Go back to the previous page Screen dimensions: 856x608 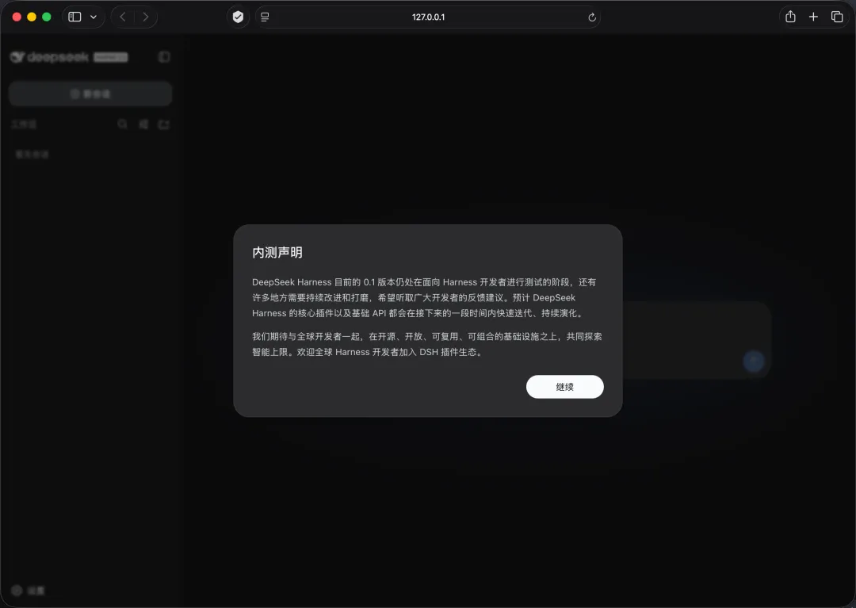pyautogui.click(x=123, y=17)
